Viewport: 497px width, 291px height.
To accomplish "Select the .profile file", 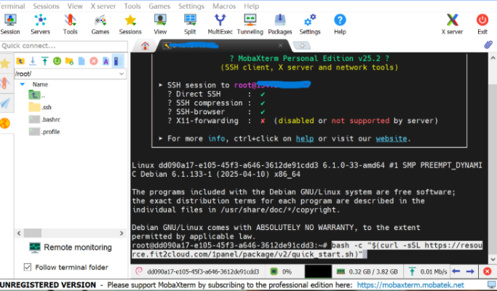I will point(44,132).
